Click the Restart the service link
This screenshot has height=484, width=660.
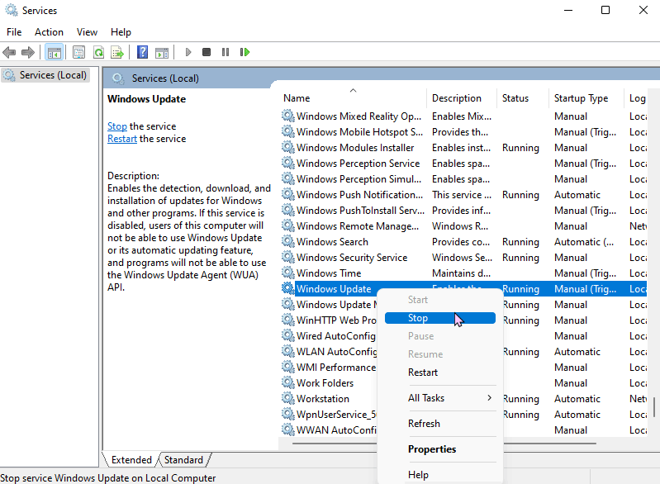(122, 139)
